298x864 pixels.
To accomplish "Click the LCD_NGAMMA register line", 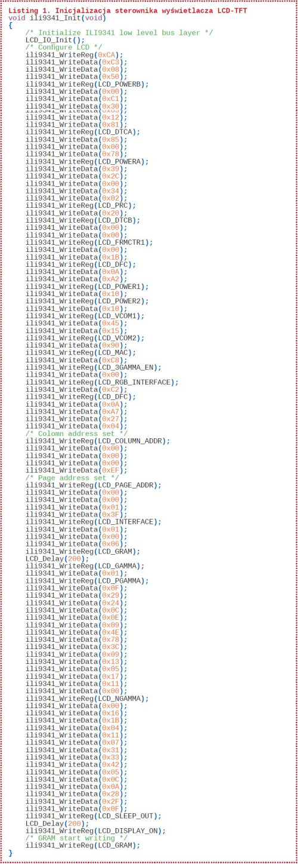I will tap(87, 698).
